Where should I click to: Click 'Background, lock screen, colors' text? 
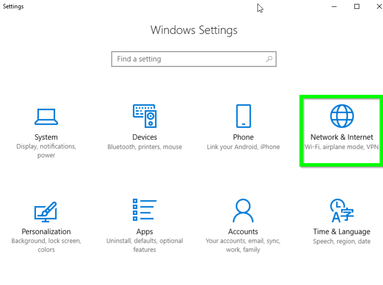[x=46, y=245]
